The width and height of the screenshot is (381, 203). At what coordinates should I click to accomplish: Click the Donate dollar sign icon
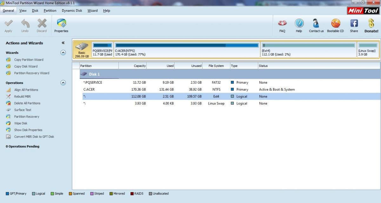pyautogui.click(x=371, y=23)
